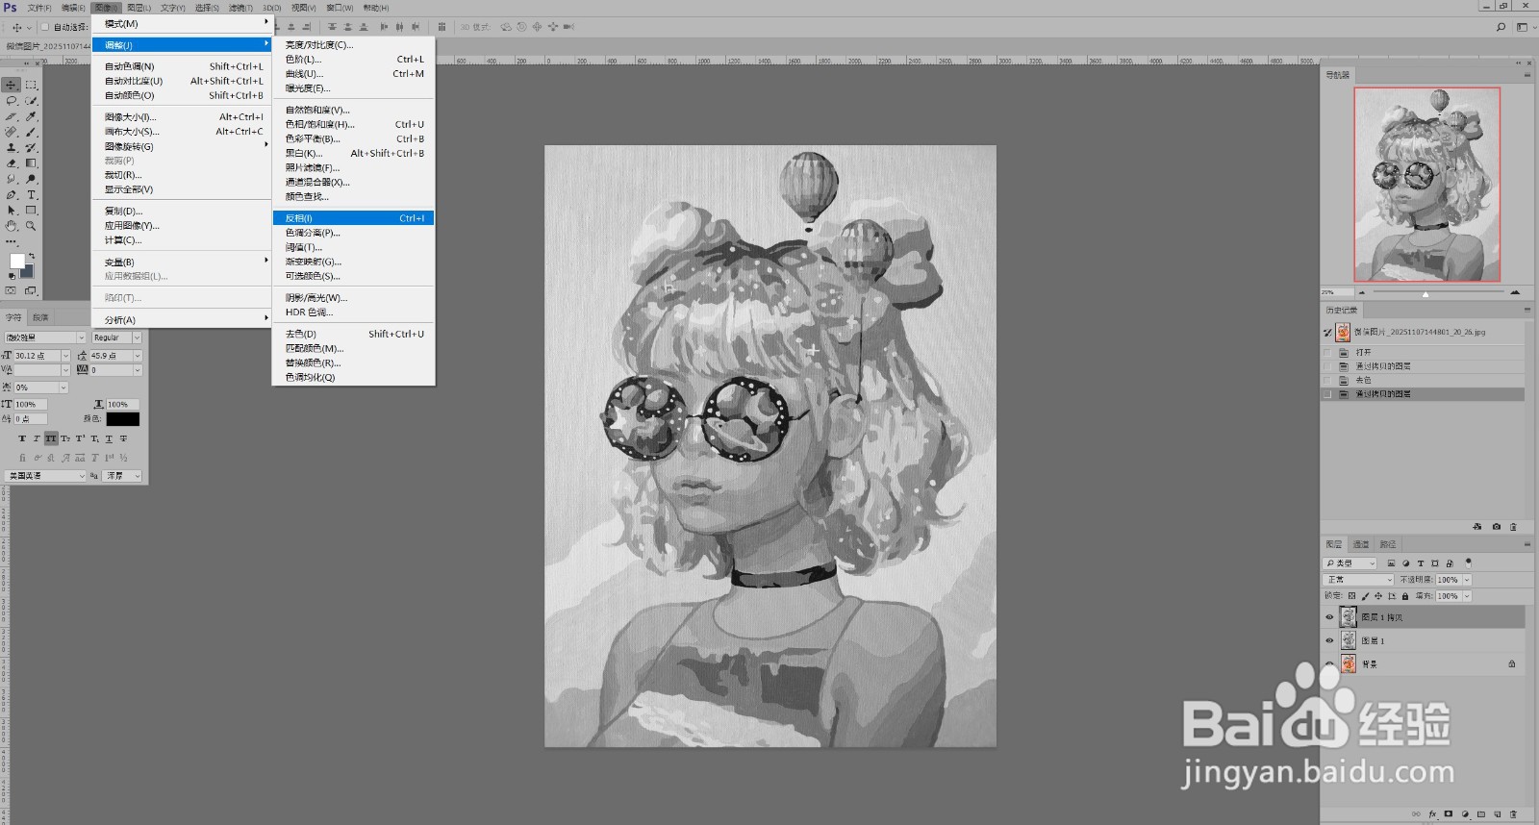Click the black text color swatch
This screenshot has height=825, width=1539.
123,418
